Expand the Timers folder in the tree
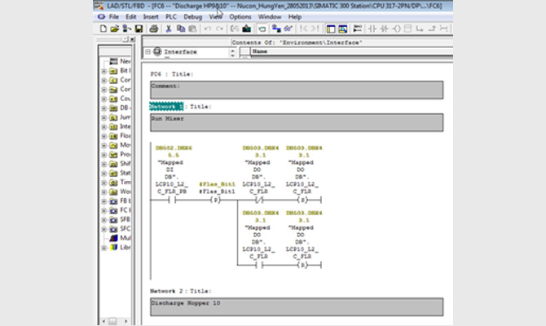Viewport: 546px width, 326px height. (104, 183)
